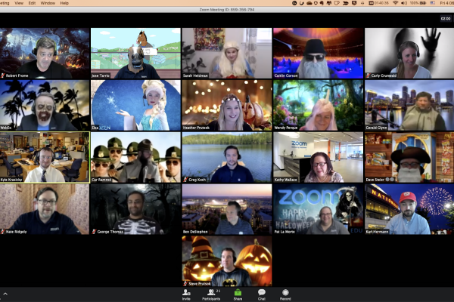Click the meeting timer in the top-right corner
Image resolution: width=454 pixels, height=302 pixels.
[445, 18]
